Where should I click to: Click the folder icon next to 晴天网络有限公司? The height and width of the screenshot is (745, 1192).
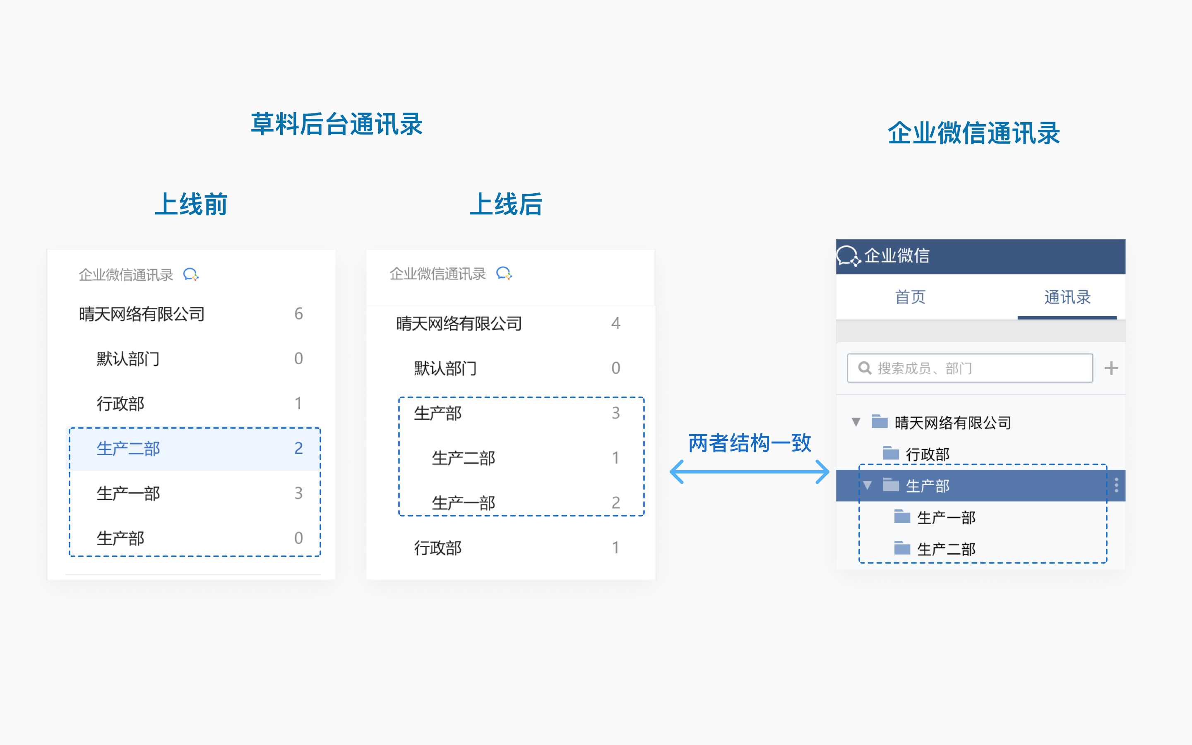coord(879,422)
